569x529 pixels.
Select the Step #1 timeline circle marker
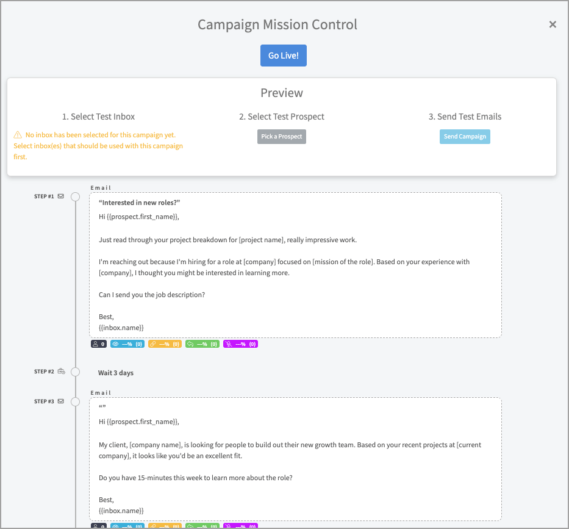pyautogui.click(x=76, y=196)
